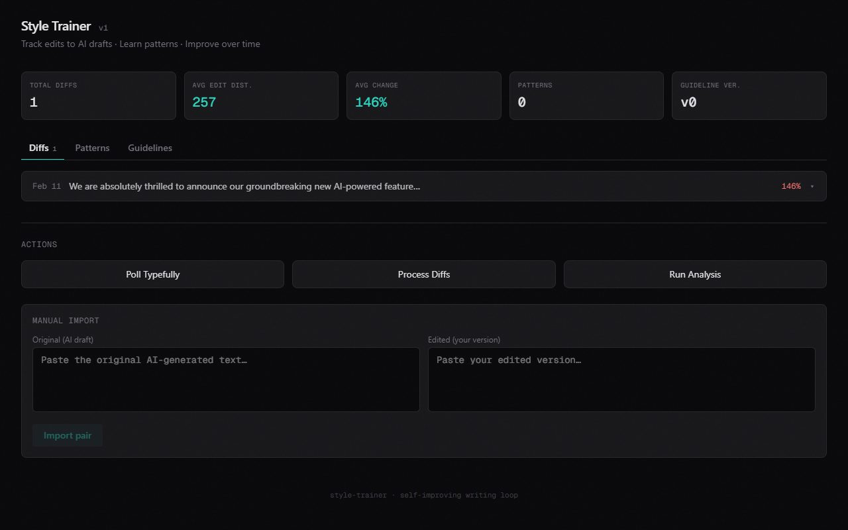
Task: Select the Diffs tab
Action: pyautogui.click(x=40, y=148)
